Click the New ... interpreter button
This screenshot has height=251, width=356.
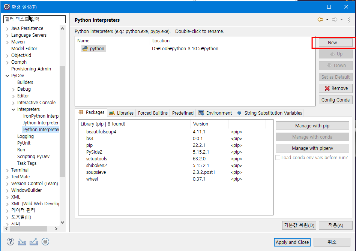(x=336, y=43)
